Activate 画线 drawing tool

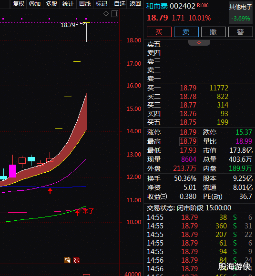[x=85, y=4]
